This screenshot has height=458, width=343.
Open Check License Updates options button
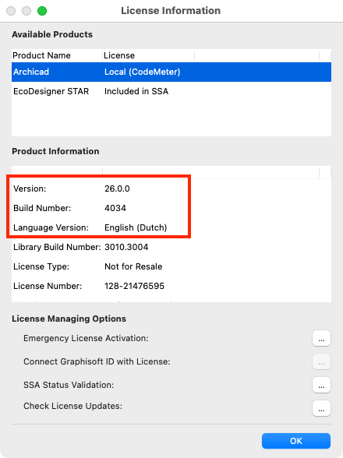point(321,408)
